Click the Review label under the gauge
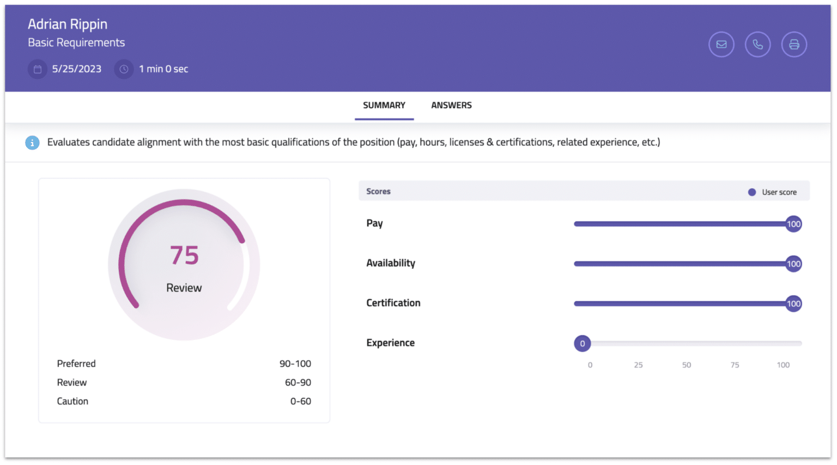 coord(184,288)
